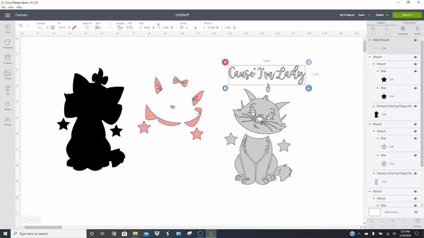Click the canvas horizontal scrollbar
The height and width of the screenshot is (238, 424).
[43, 227]
